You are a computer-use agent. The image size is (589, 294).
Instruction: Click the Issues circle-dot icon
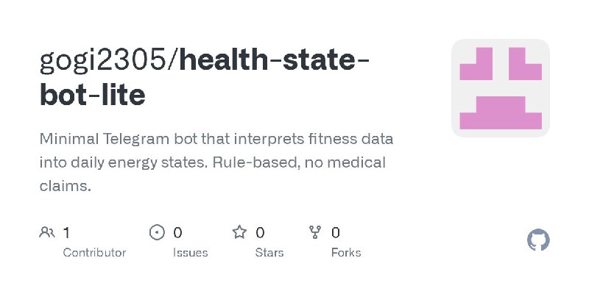click(157, 233)
